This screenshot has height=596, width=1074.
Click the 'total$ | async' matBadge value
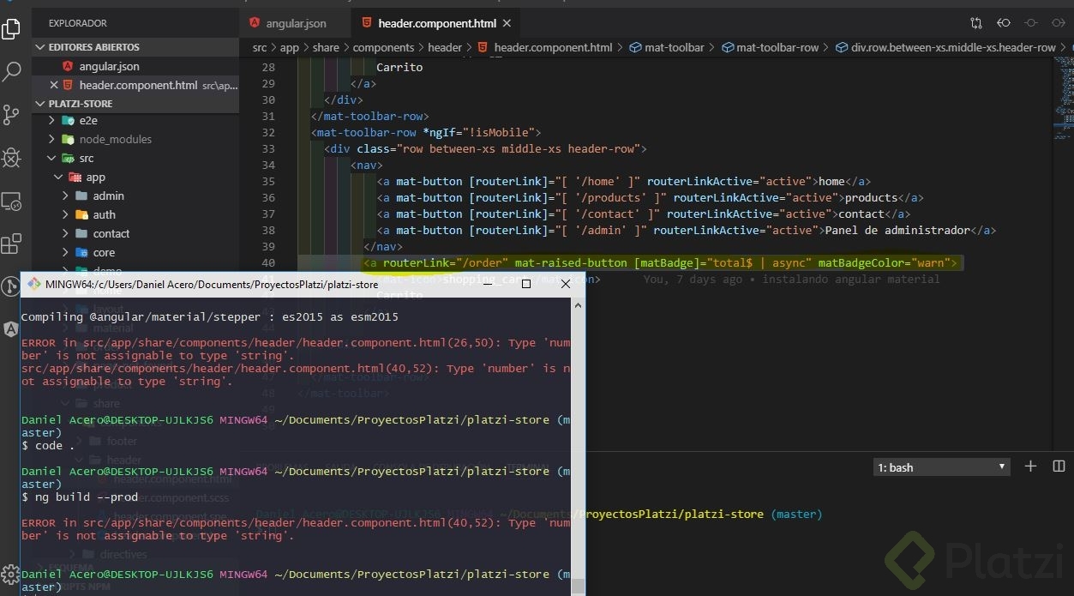[759, 262]
